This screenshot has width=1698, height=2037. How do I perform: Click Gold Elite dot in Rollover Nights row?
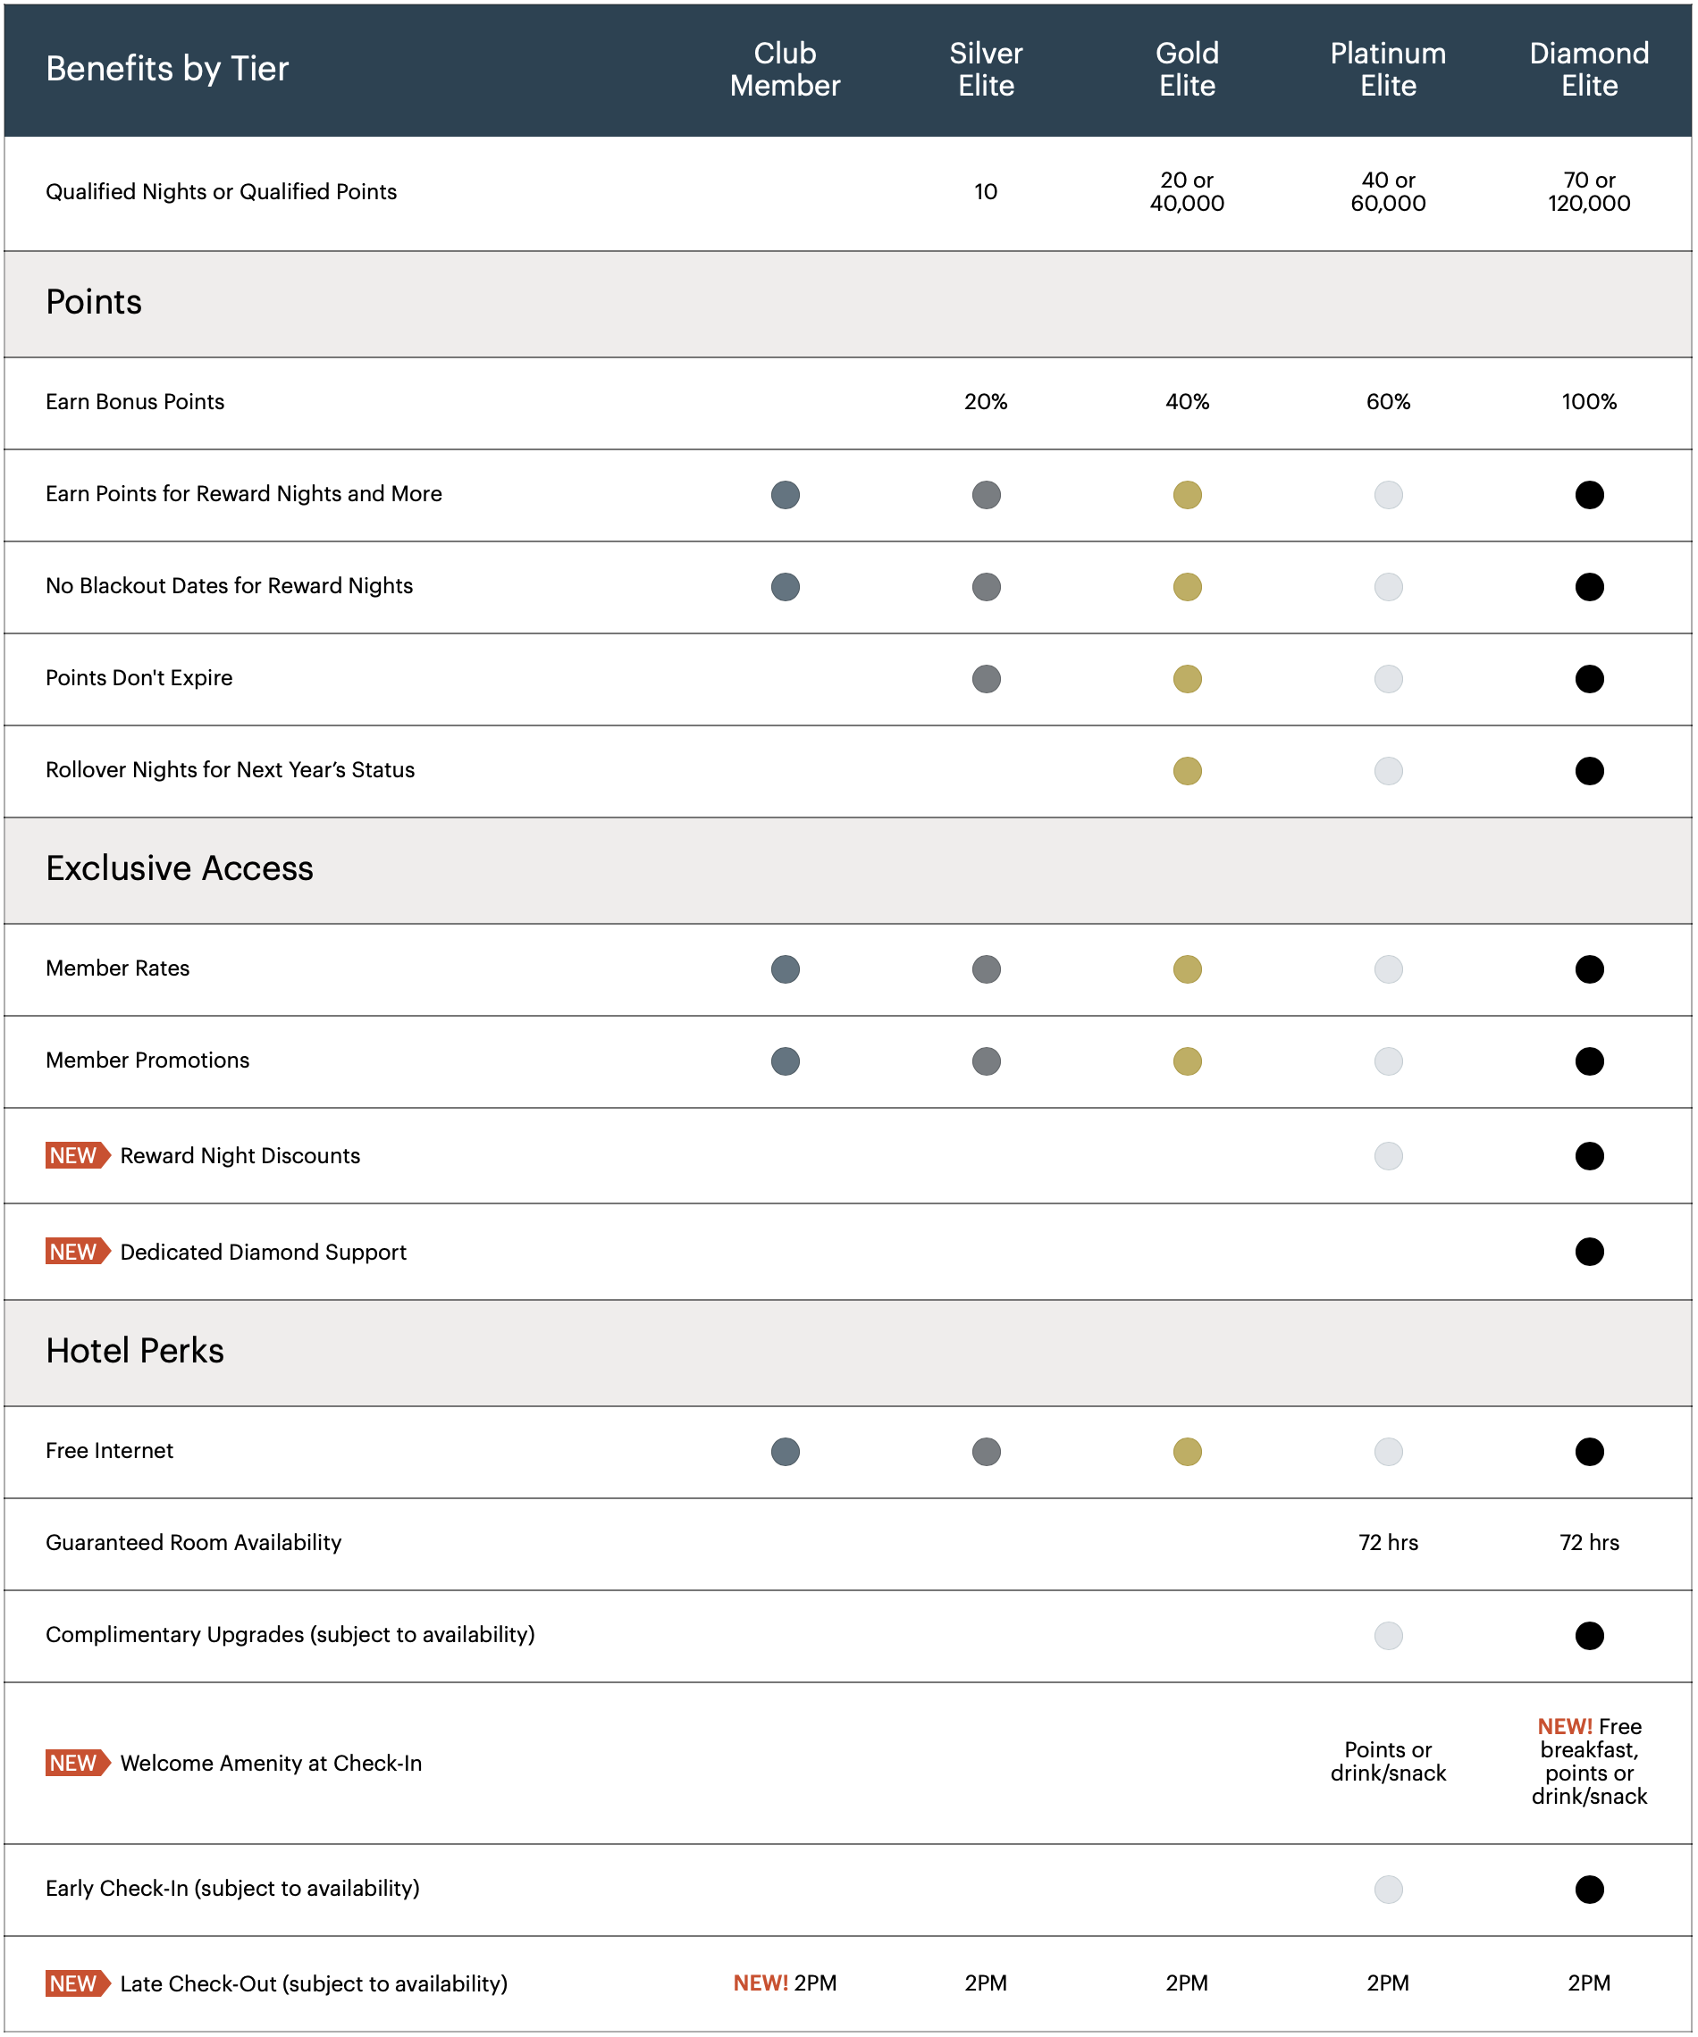pyautogui.click(x=1187, y=771)
